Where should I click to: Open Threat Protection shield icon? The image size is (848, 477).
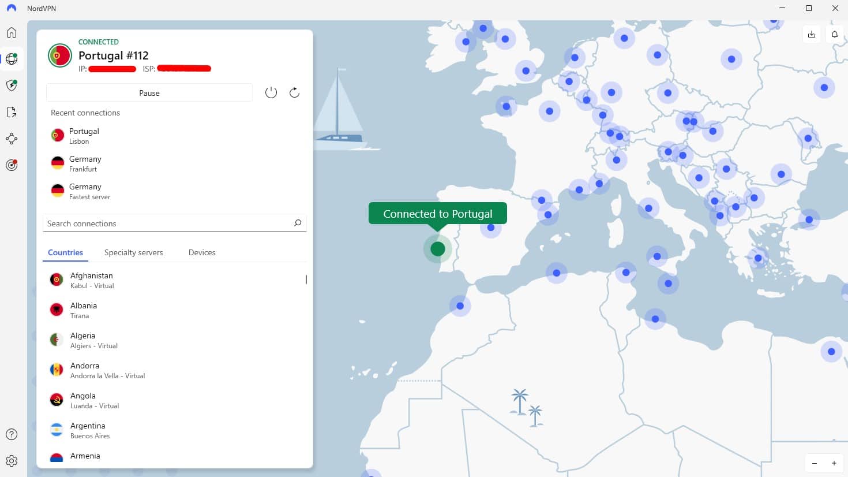pos(12,85)
